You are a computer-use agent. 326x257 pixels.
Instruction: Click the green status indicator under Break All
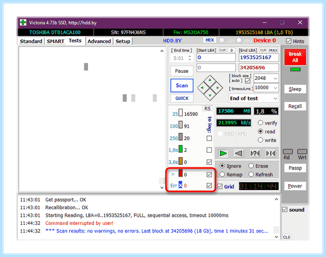(295, 70)
